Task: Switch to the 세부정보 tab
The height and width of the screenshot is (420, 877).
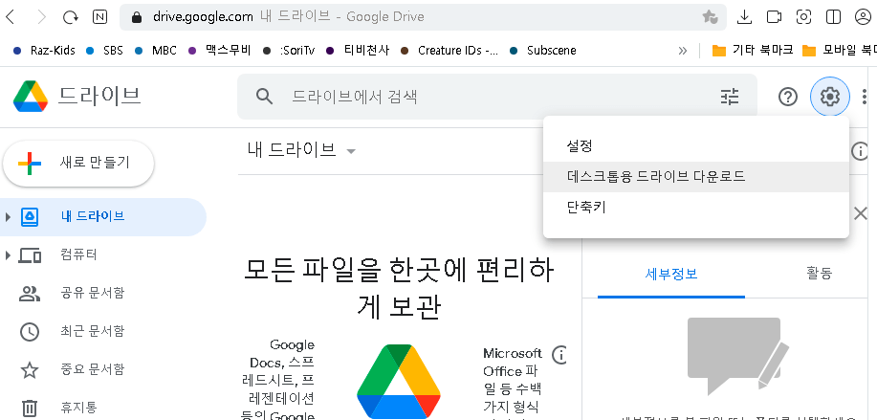Action: [x=671, y=274]
